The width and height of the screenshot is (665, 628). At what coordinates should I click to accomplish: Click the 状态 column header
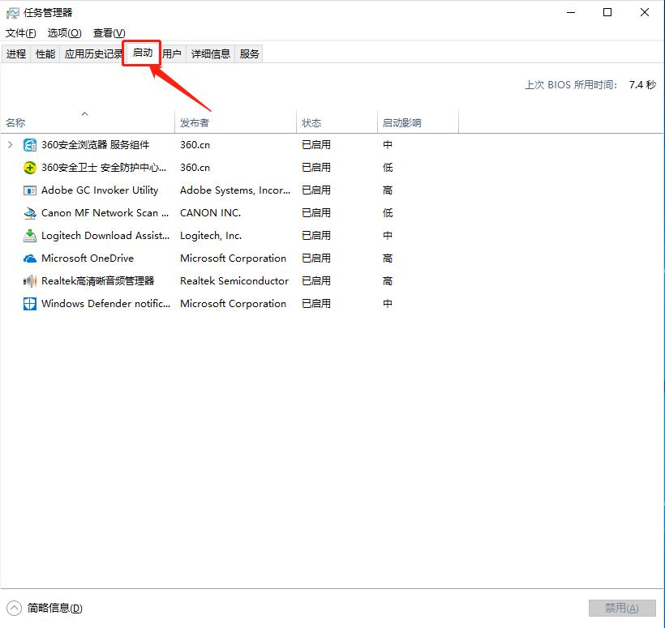[x=311, y=122]
